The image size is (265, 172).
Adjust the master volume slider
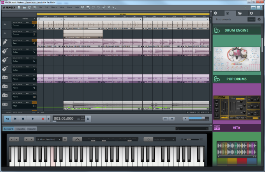click(199, 118)
